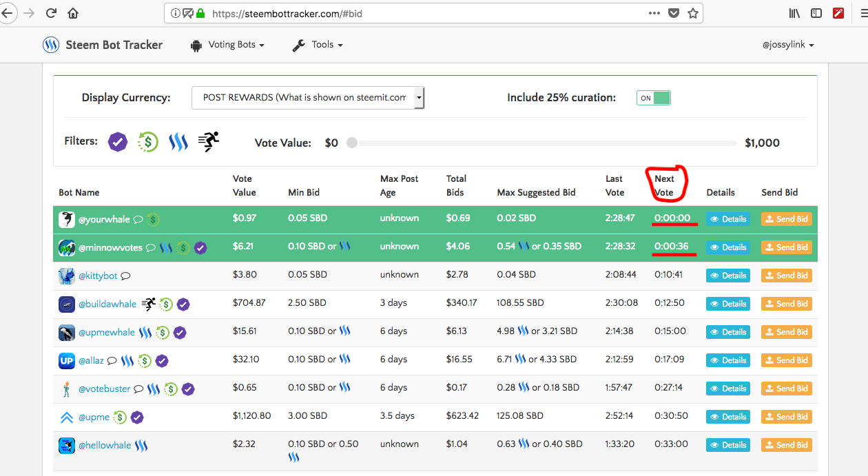
Task: Turn off the Include 25% curation switch
Action: click(x=654, y=98)
